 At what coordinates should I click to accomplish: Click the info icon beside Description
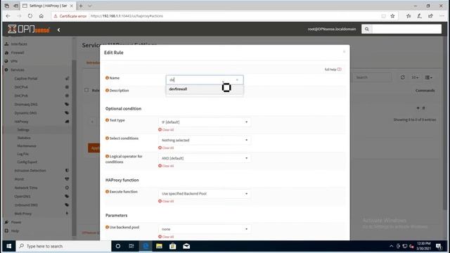107,91
